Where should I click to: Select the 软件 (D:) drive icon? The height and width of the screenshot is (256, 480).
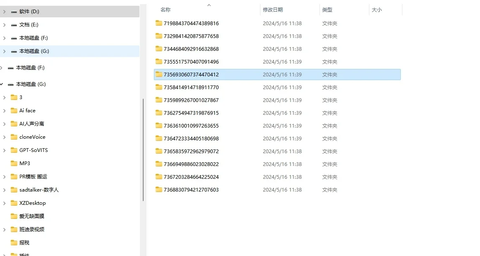click(14, 11)
